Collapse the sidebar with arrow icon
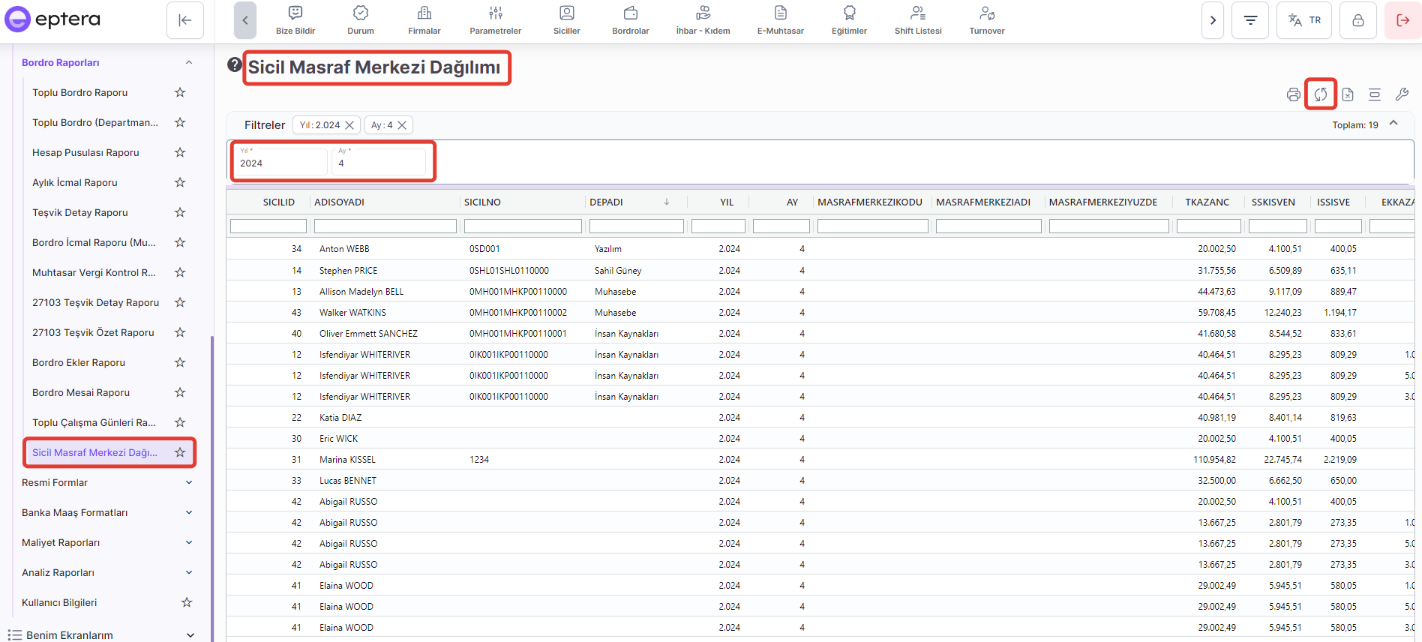This screenshot has width=1422, height=642. (x=185, y=20)
